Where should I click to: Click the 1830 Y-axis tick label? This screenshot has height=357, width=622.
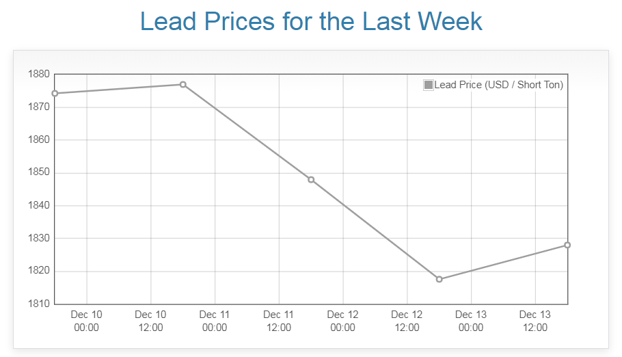click(38, 238)
